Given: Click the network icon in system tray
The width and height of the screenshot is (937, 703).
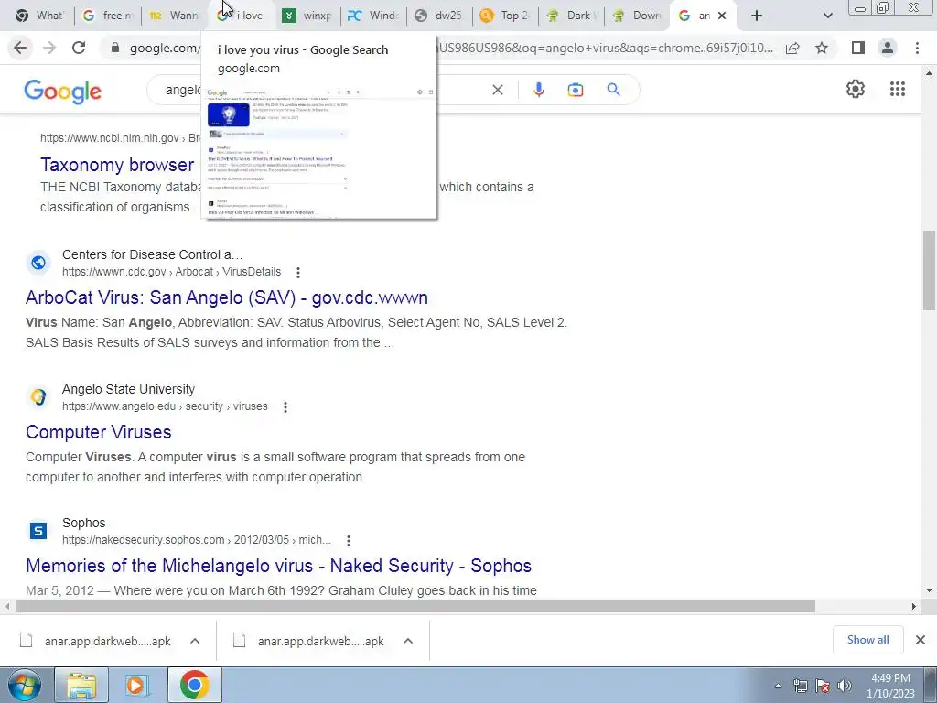Looking at the screenshot, I should [801, 686].
